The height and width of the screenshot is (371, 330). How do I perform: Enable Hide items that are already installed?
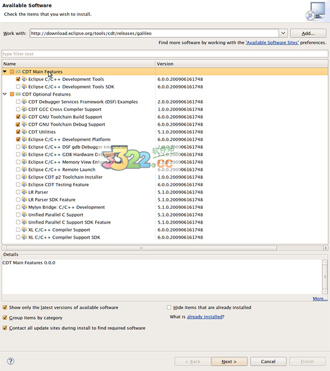pos(169,307)
